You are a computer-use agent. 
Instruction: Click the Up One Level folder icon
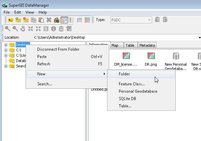pyautogui.click(x=11, y=20)
